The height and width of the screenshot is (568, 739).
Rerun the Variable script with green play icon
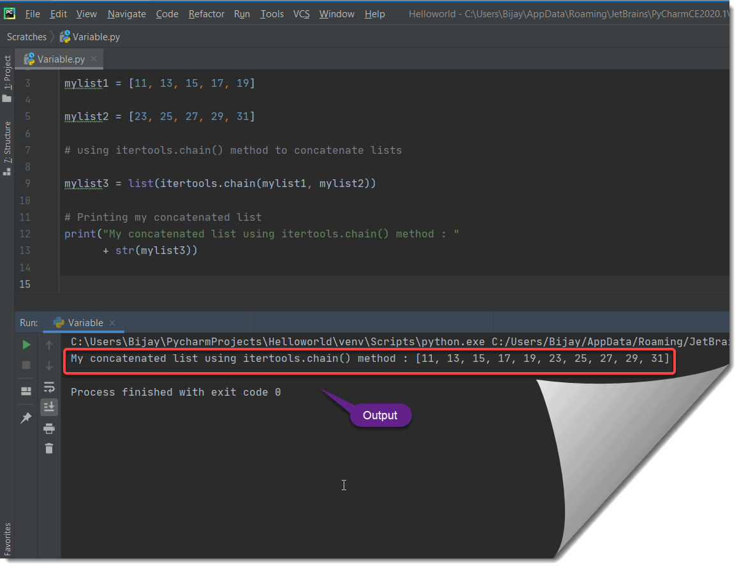[26, 344]
